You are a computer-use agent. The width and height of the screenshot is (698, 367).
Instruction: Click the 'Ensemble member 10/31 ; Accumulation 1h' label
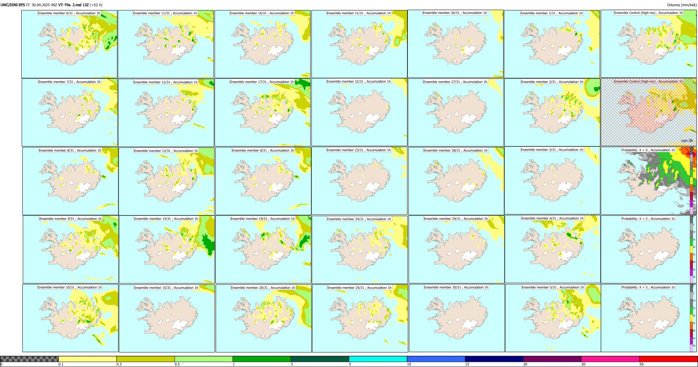pyautogui.click(x=70, y=287)
